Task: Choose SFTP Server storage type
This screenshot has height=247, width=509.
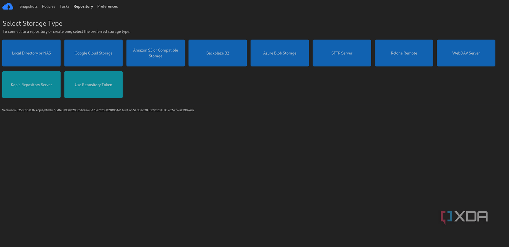Action: [342, 53]
